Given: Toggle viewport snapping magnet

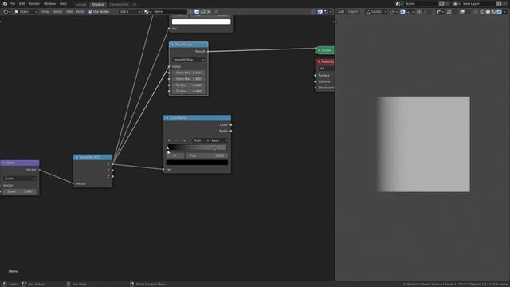Looking at the screenshot, I should point(402,12).
